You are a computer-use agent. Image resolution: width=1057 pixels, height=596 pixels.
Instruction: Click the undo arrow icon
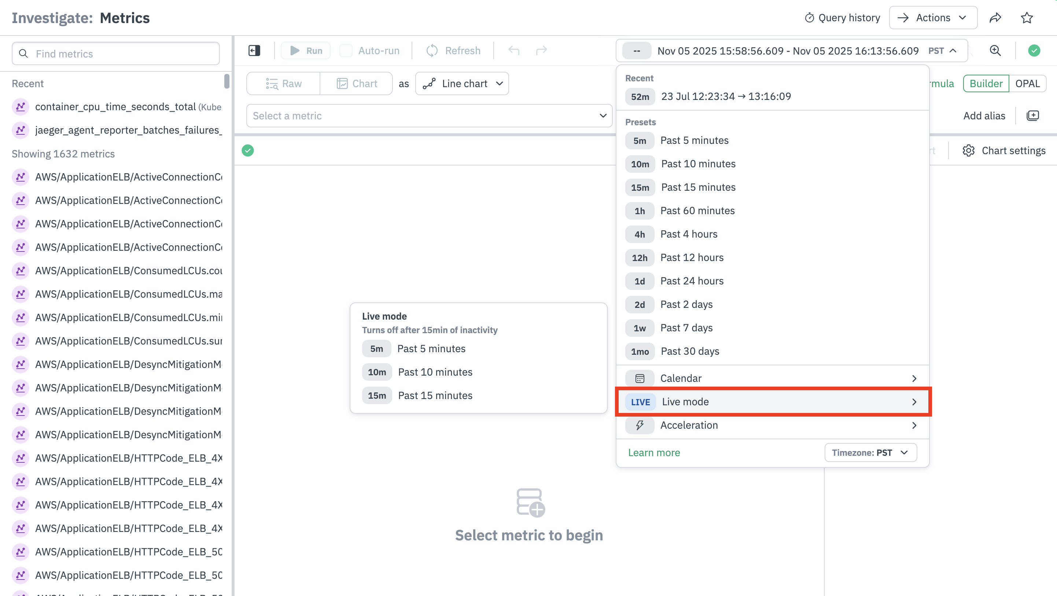514,51
